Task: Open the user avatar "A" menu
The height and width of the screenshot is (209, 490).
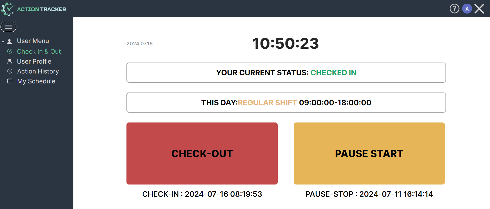Action: [467, 9]
